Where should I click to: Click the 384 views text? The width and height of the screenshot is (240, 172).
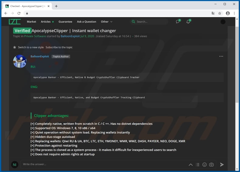[x=141, y=36]
